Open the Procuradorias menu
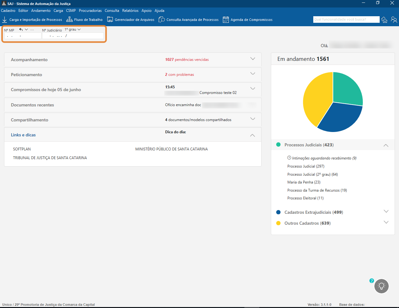This screenshot has width=399, height=308. [x=90, y=11]
